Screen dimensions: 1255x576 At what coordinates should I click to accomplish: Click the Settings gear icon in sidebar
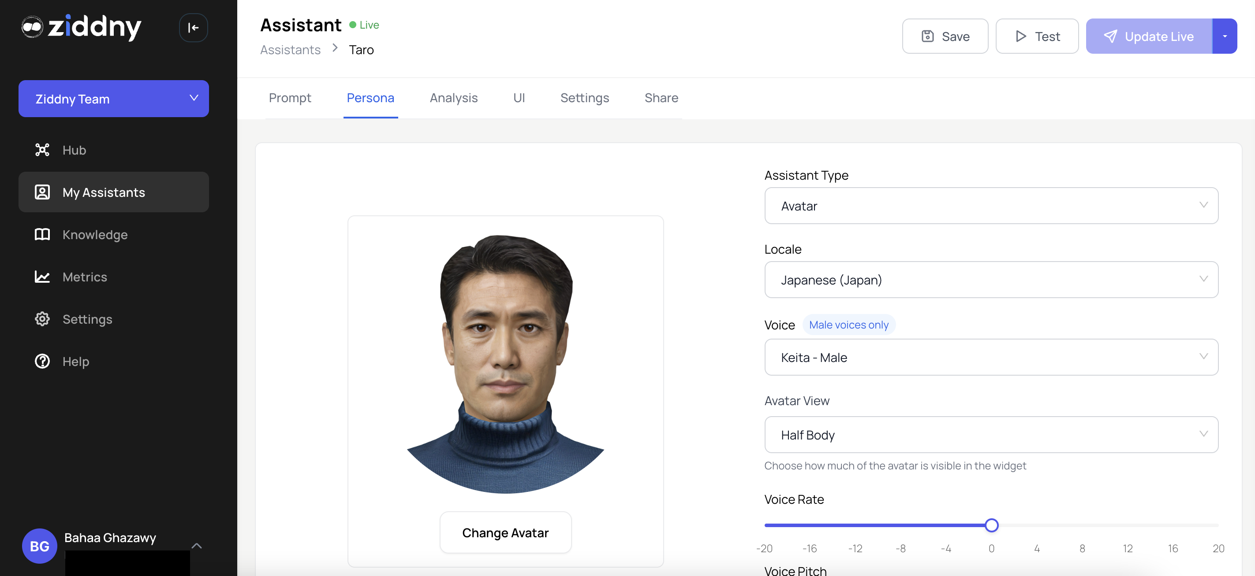[x=42, y=319]
